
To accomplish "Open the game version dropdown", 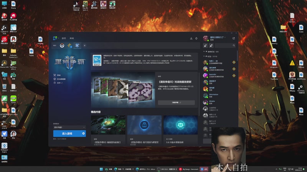I will coord(69,127).
